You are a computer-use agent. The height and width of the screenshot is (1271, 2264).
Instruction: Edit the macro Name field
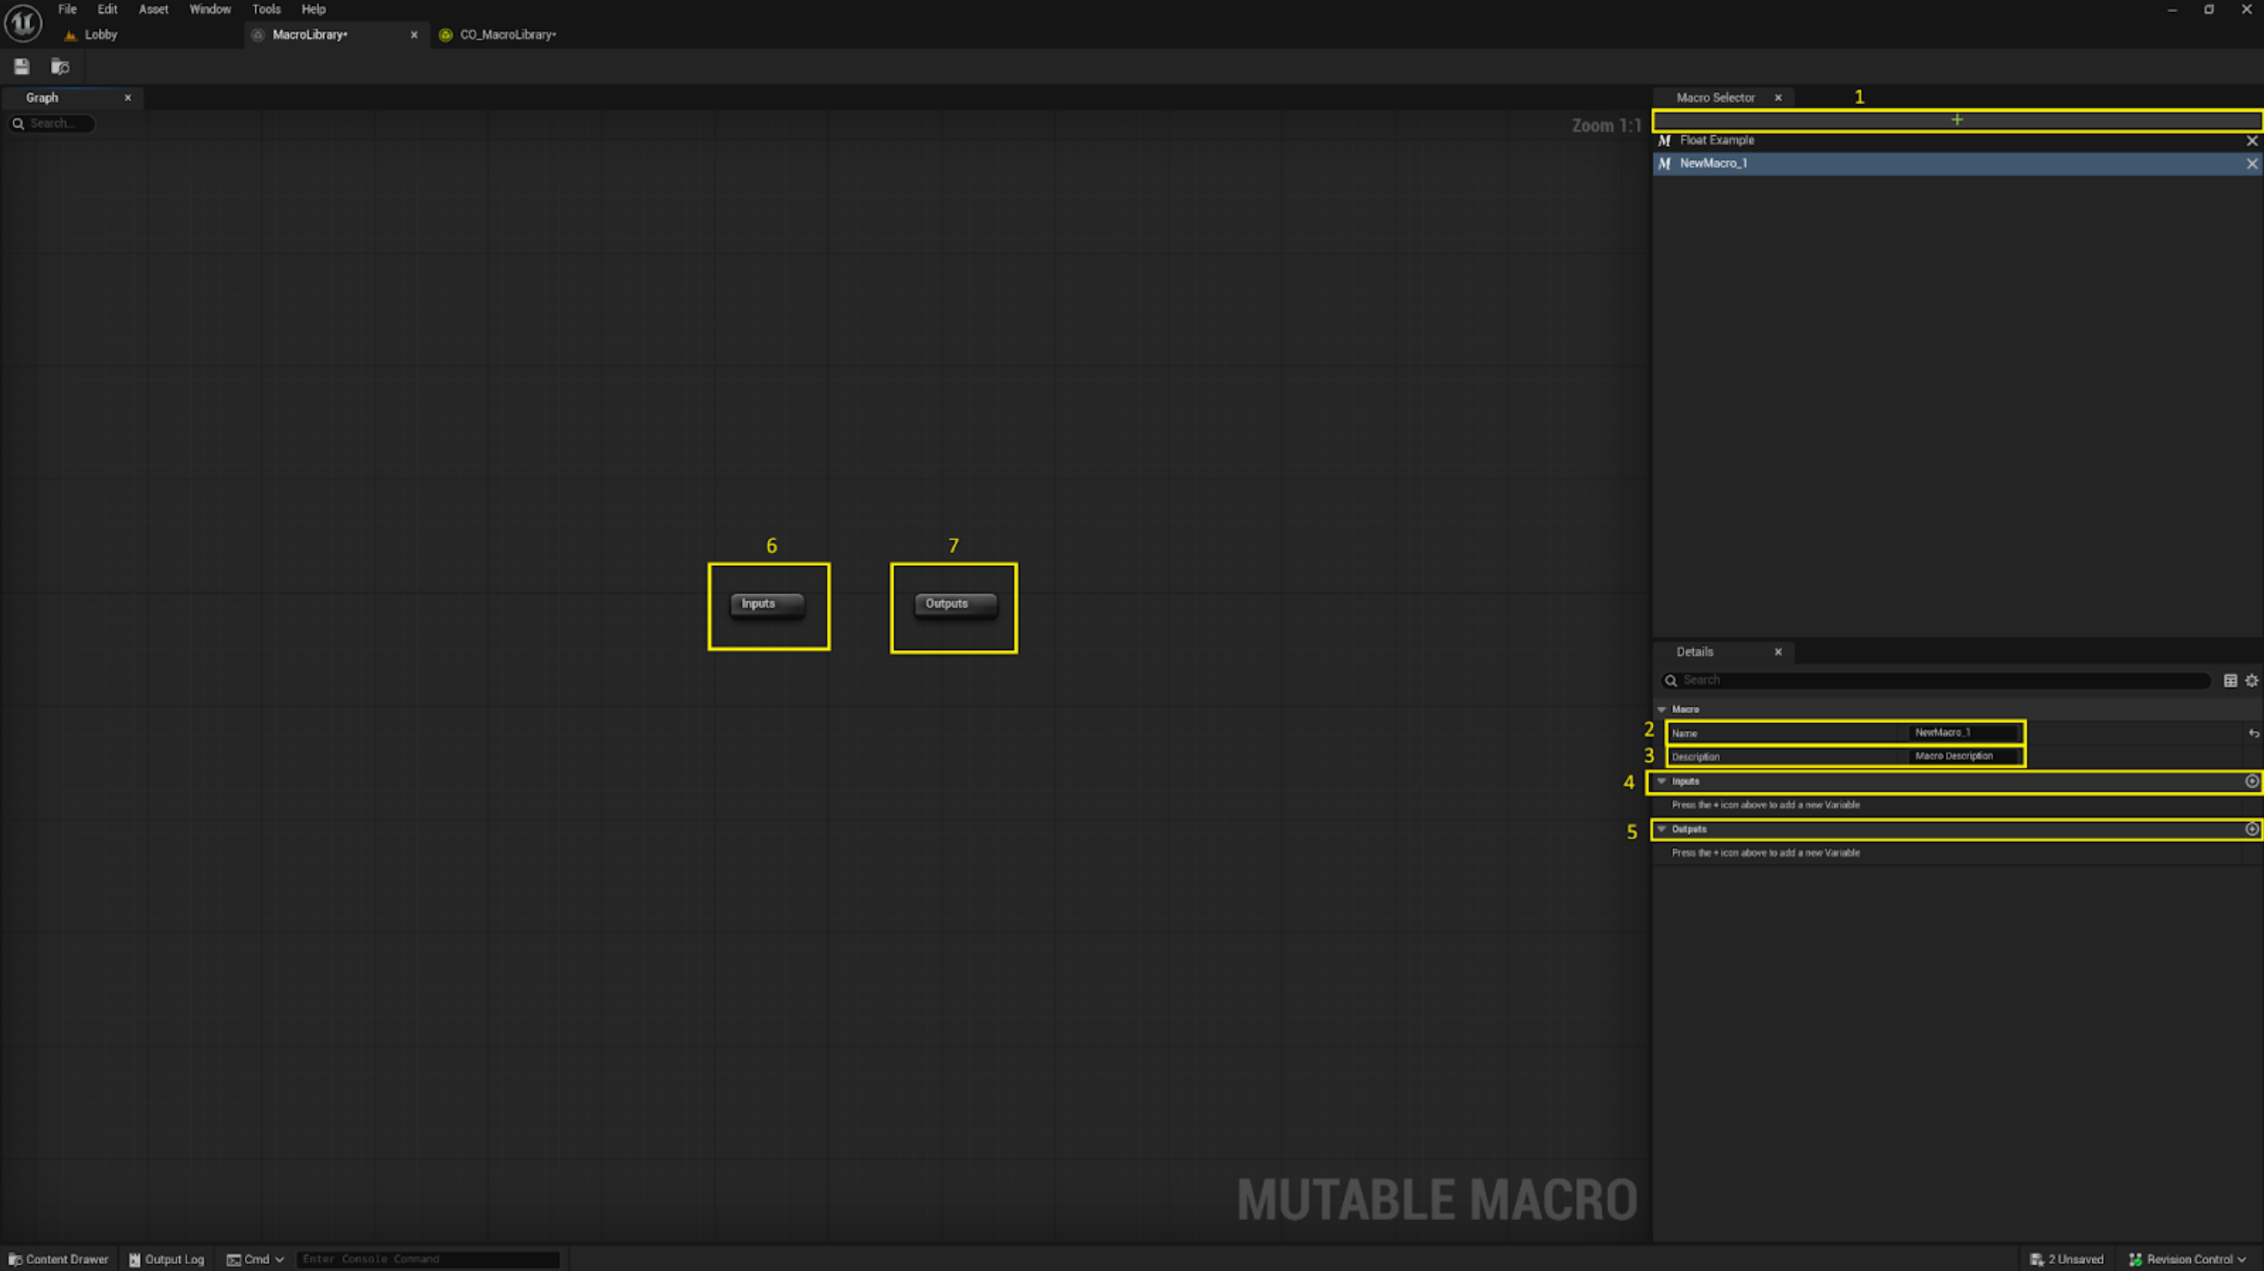point(1965,732)
